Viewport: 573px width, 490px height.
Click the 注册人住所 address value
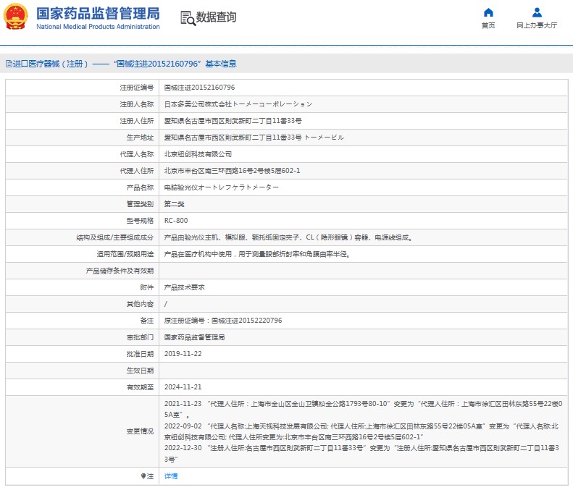click(x=233, y=121)
